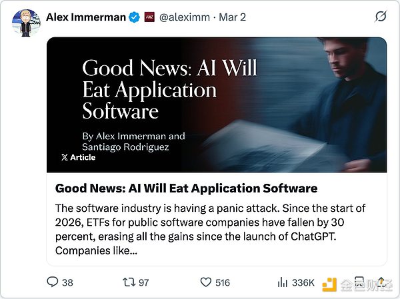Click the blue verified checkmark badge
Viewport: 400px width, 299px height.
135,17
